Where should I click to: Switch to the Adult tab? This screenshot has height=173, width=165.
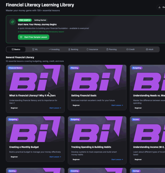[150, 49]
